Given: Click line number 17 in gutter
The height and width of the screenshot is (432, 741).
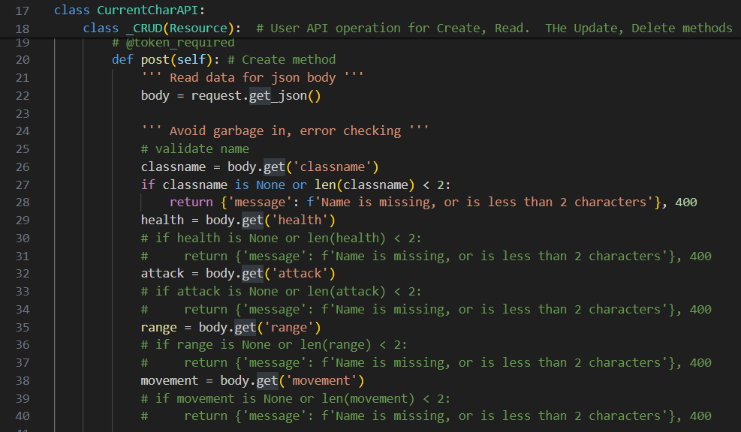Looking at the screenshot, I should [x=23, y=10].
